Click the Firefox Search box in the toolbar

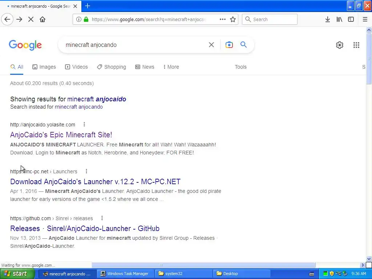[270, 19]
